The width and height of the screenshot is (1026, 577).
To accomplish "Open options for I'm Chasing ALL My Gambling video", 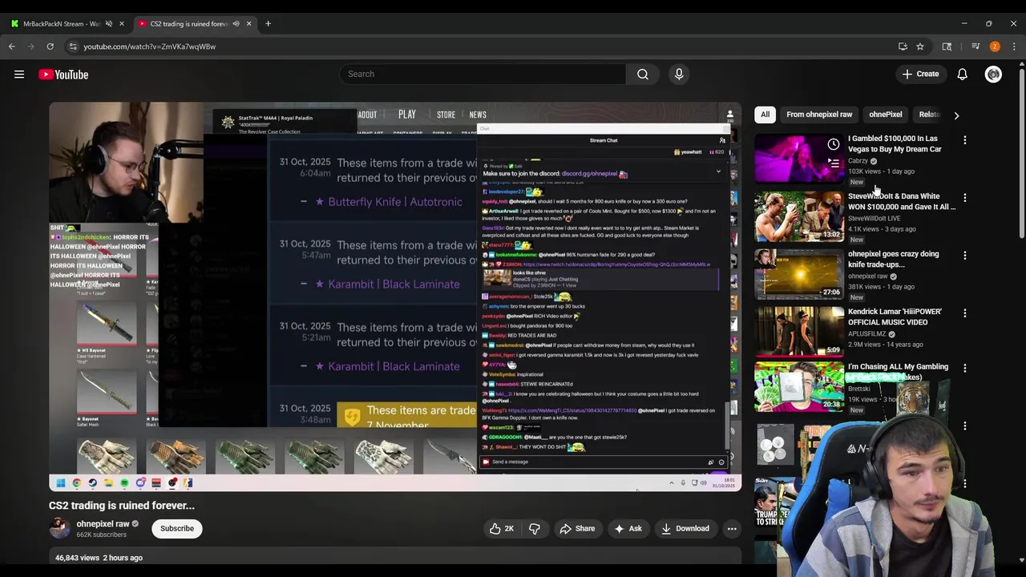I will click(965, 369).
